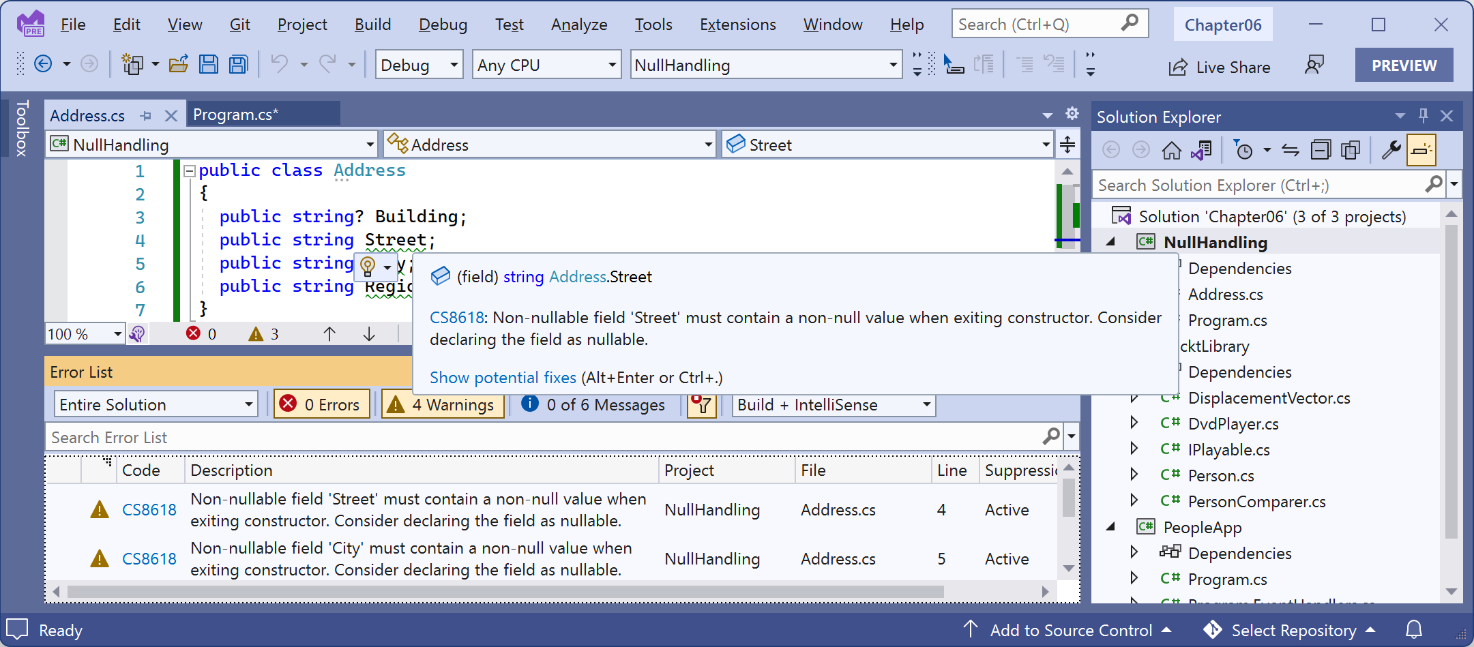Click the Properties wrench icon
The height and width of the screenshot is (647, 1474).
[1391, 150]
